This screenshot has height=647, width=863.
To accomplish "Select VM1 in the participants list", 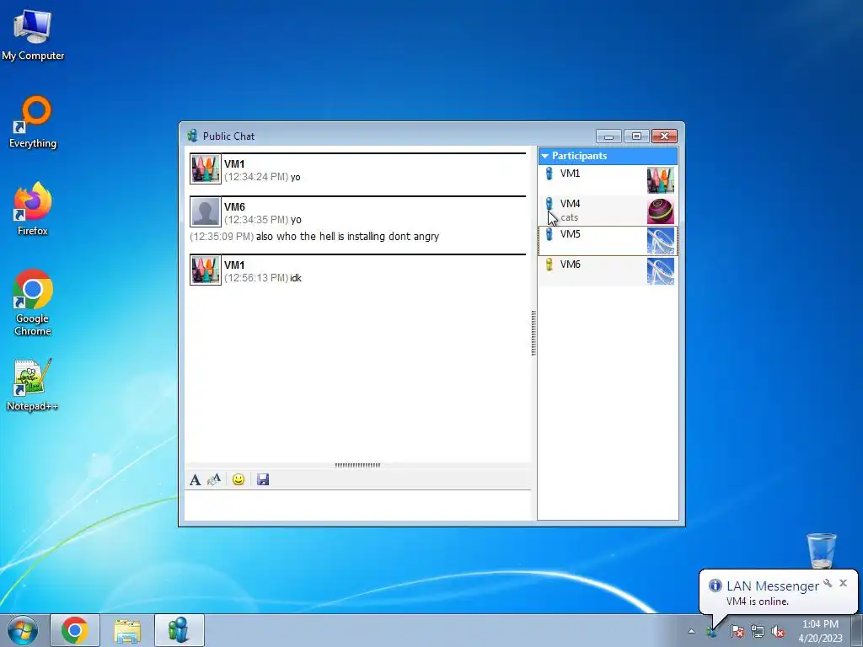I will coord(608,180).
